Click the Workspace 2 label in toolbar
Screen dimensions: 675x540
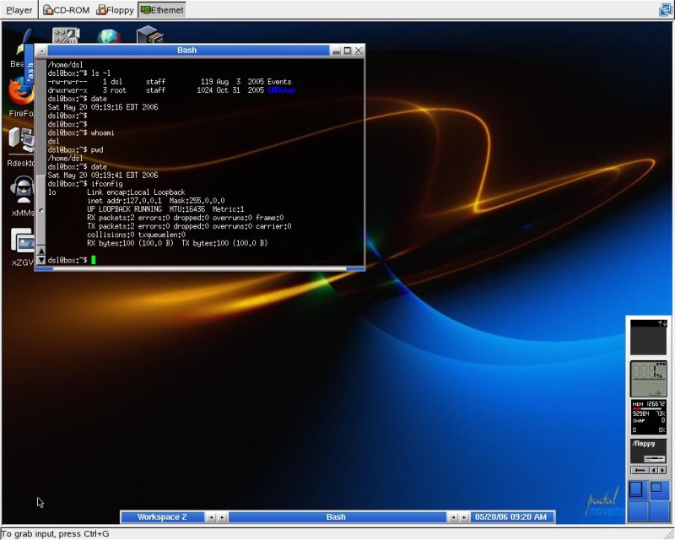tap(163, 516)
